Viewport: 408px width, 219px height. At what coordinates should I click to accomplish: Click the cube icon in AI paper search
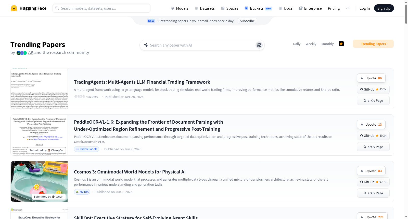(259, 45)
